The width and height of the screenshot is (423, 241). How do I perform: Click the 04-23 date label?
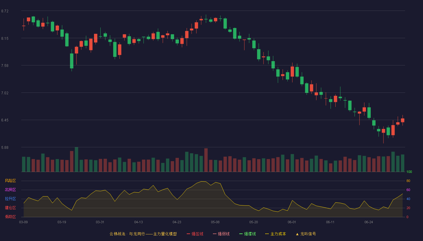tap(177, 222)
